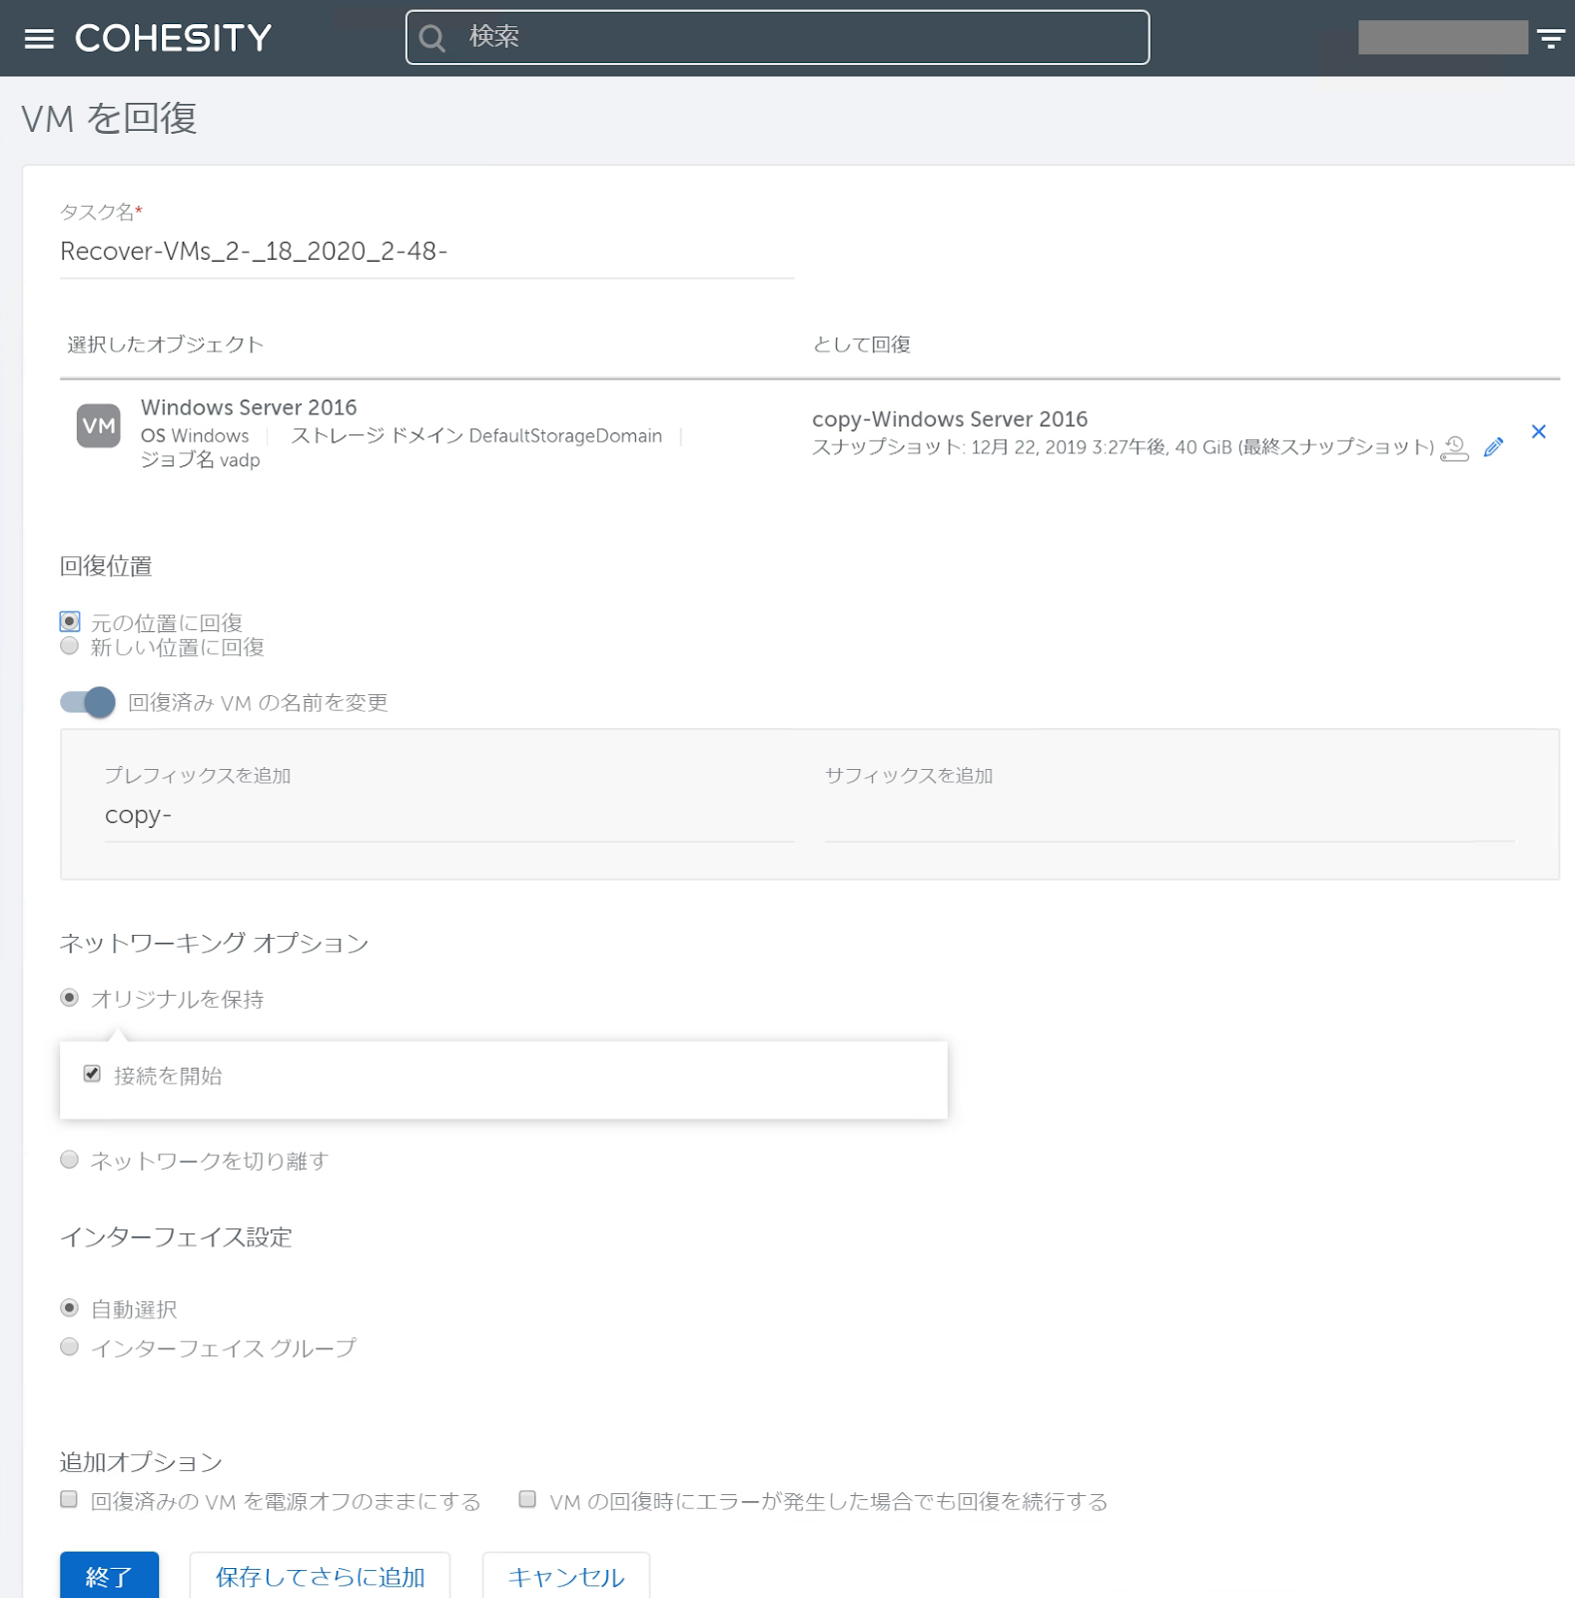Open the snapshot recovery point icon
1575x1598 pixels.
[1455, 448]
